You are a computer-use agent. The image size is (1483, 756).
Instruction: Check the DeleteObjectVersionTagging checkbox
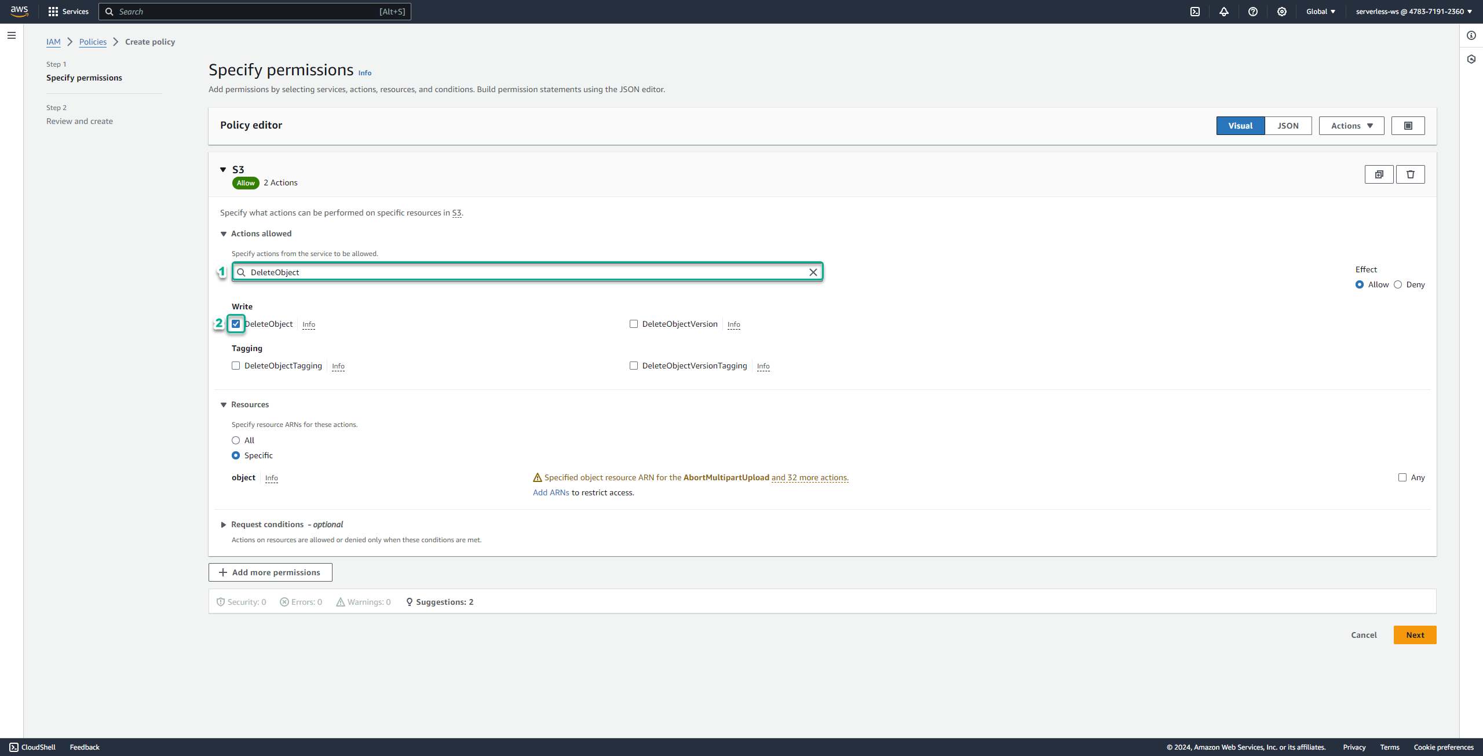tap(634, 366)
